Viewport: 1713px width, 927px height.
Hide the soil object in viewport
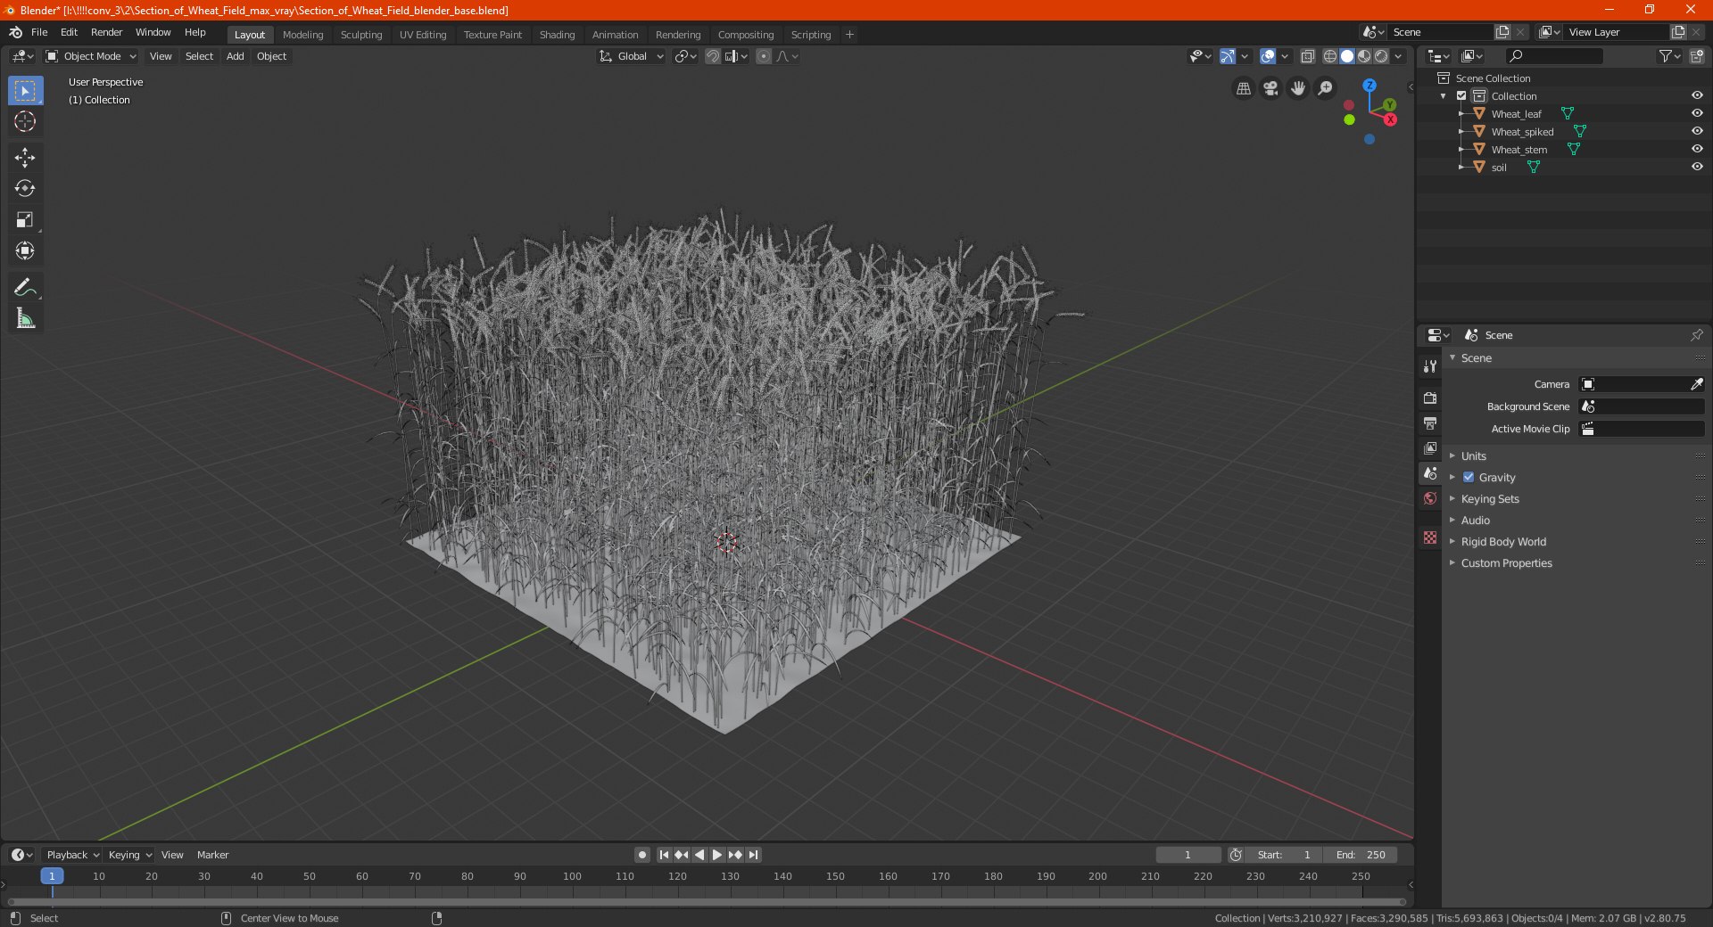click(1696, 168)
